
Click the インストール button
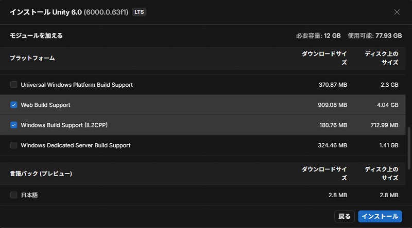pyautogui.click(x=380, y=216)
